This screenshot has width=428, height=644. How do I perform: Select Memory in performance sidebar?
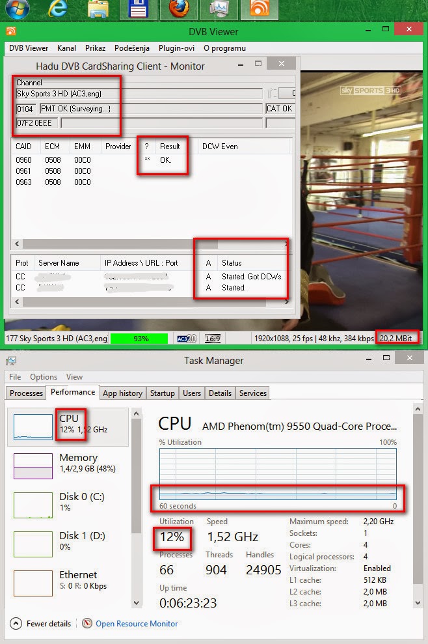[x=68, y=466]
